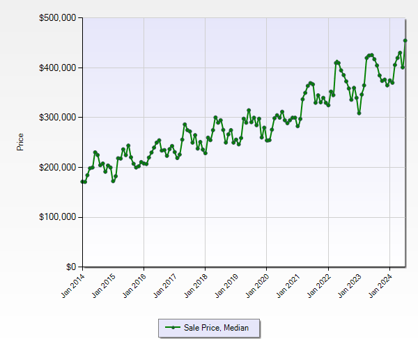
Task: Click the green line marker in legend
Action: coord(171,327)
